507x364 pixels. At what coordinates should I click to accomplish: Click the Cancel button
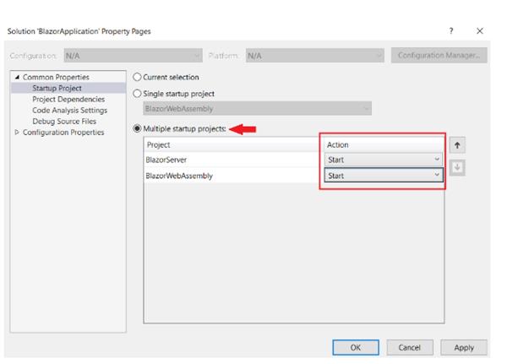pyautogui.click(x=410, y=347)
